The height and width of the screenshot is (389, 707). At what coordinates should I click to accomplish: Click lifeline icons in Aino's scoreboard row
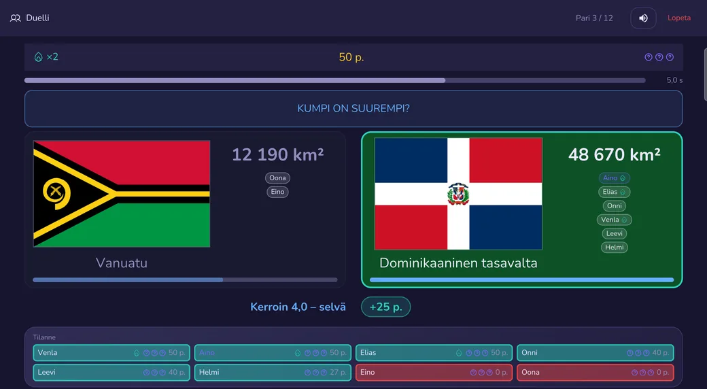pyautogui.click(x=315, y=354)
